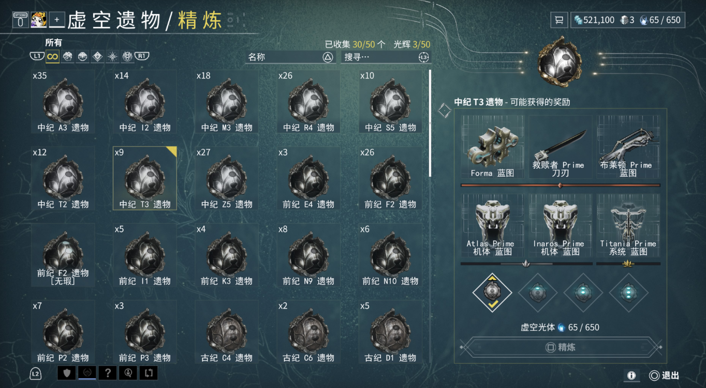Click the 退出 exit button
Viewport: 706px width, 388px height.
(664, 376)
